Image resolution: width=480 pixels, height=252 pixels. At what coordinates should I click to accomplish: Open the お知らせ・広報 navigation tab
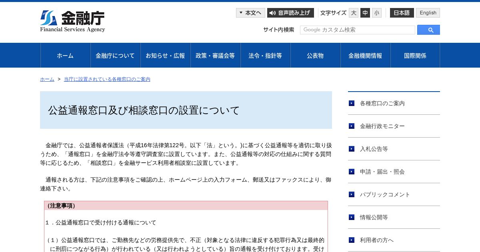click(165, 56)
